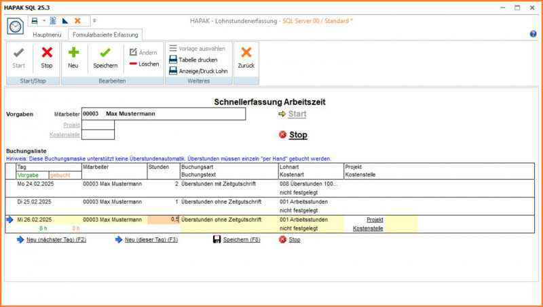Click the HAPAK clock application icon
543x307 pixels.
click(15, 26)
